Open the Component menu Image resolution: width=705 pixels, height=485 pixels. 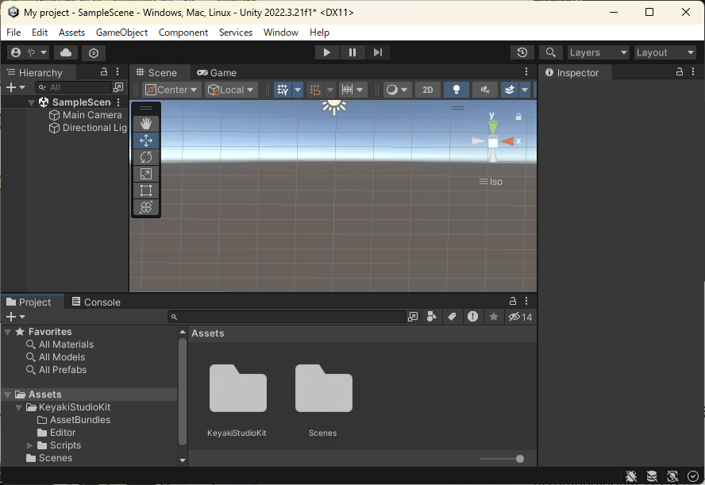click(183, 33)
